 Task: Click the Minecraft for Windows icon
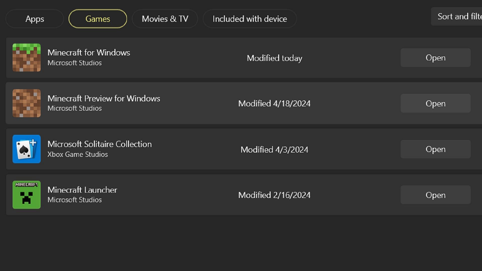(x=26, y=57)
